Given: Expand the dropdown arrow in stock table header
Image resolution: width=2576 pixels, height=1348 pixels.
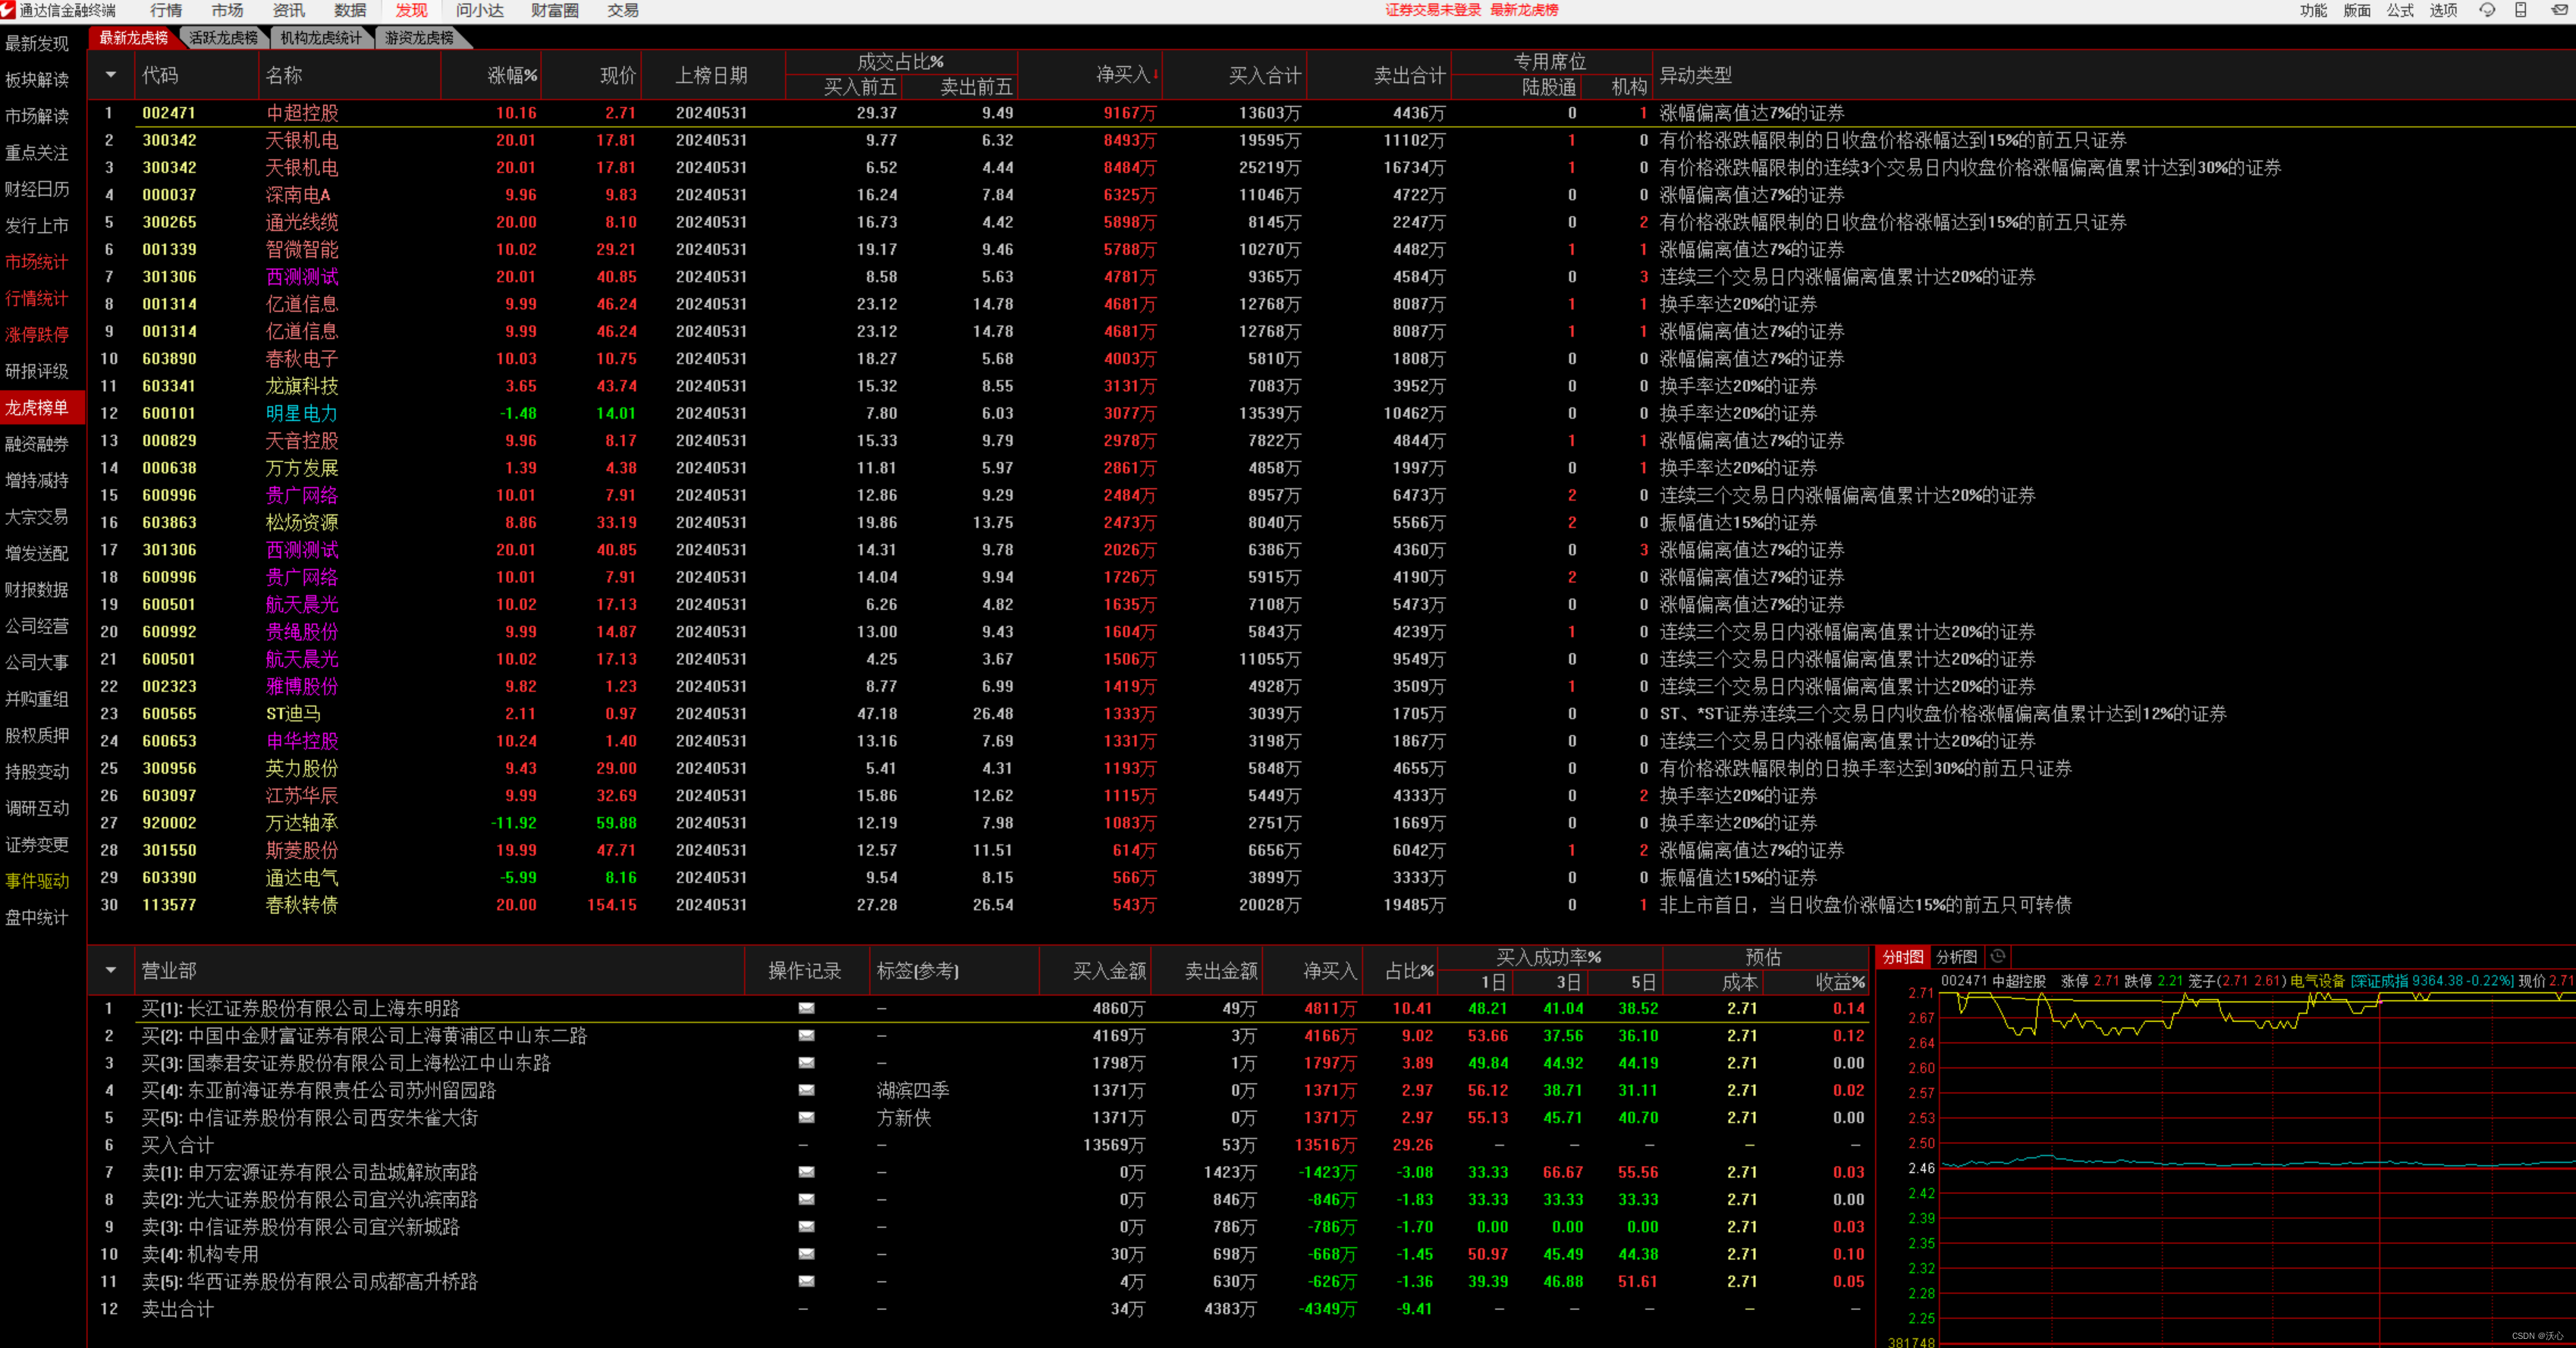Looking at the screenshot, I should coord(111,75).
